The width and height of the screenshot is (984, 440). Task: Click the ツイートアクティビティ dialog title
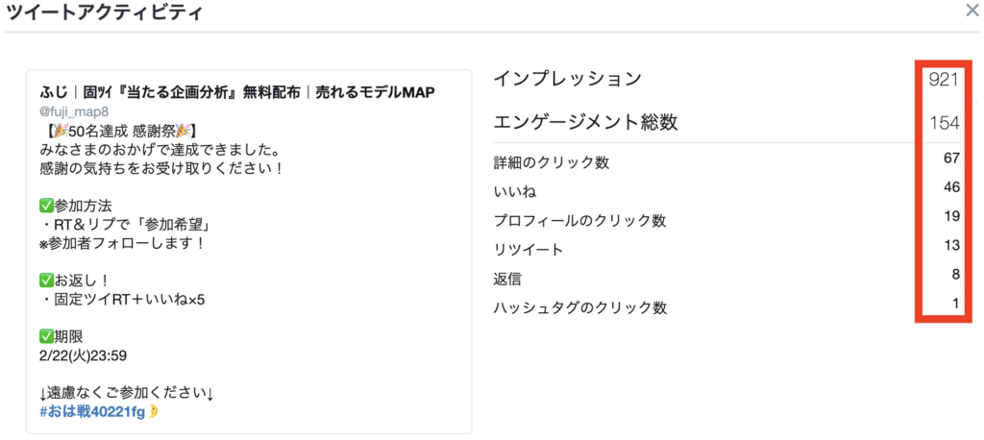[104, 12]
